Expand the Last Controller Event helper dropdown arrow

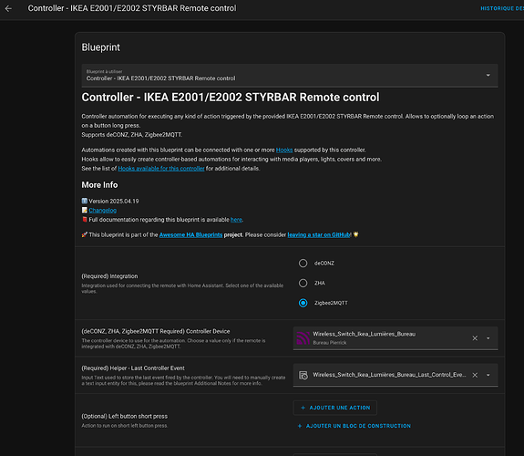tap(488, 375)
